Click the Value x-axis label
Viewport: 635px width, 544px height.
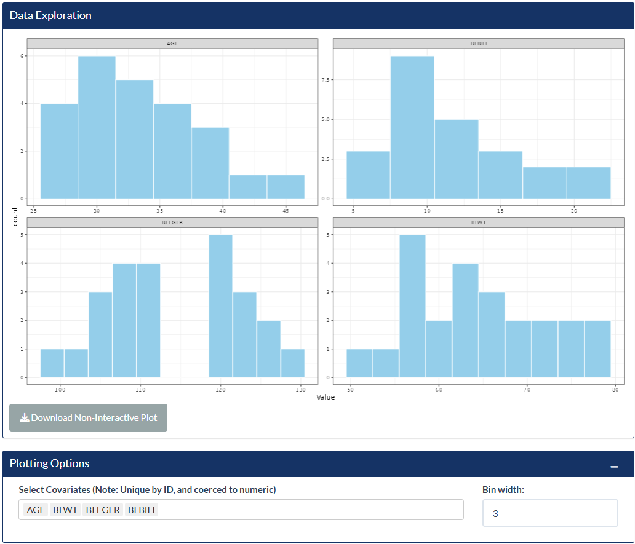coord(325,397)
